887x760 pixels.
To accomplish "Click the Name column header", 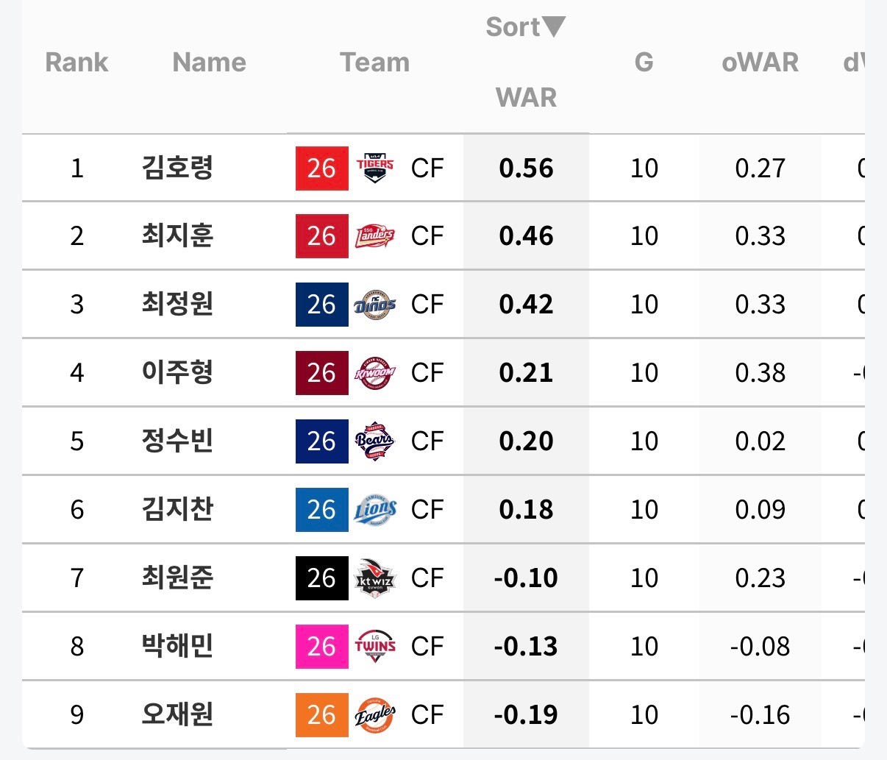I will point(209,63).
